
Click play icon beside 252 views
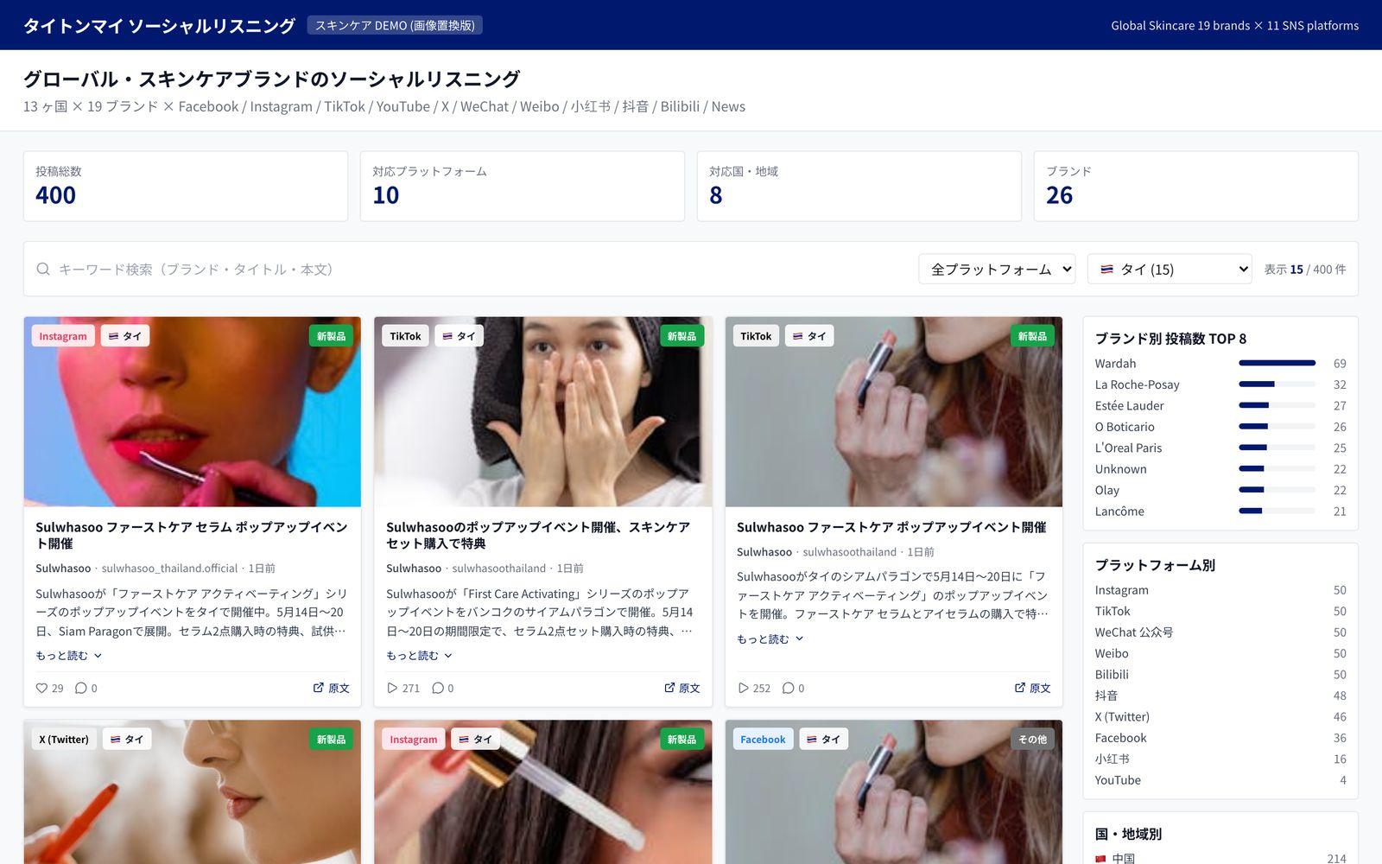(743, 689)
